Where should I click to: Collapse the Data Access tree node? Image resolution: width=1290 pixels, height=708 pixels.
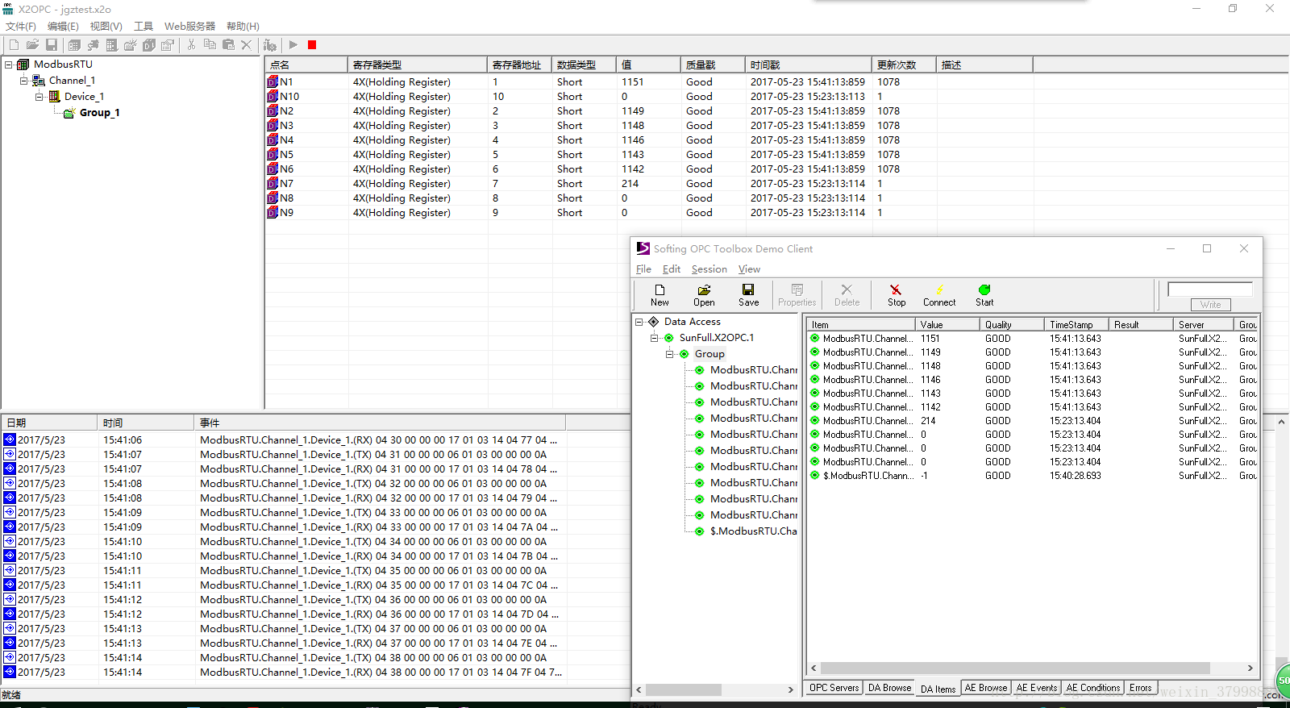pos(639,322)
